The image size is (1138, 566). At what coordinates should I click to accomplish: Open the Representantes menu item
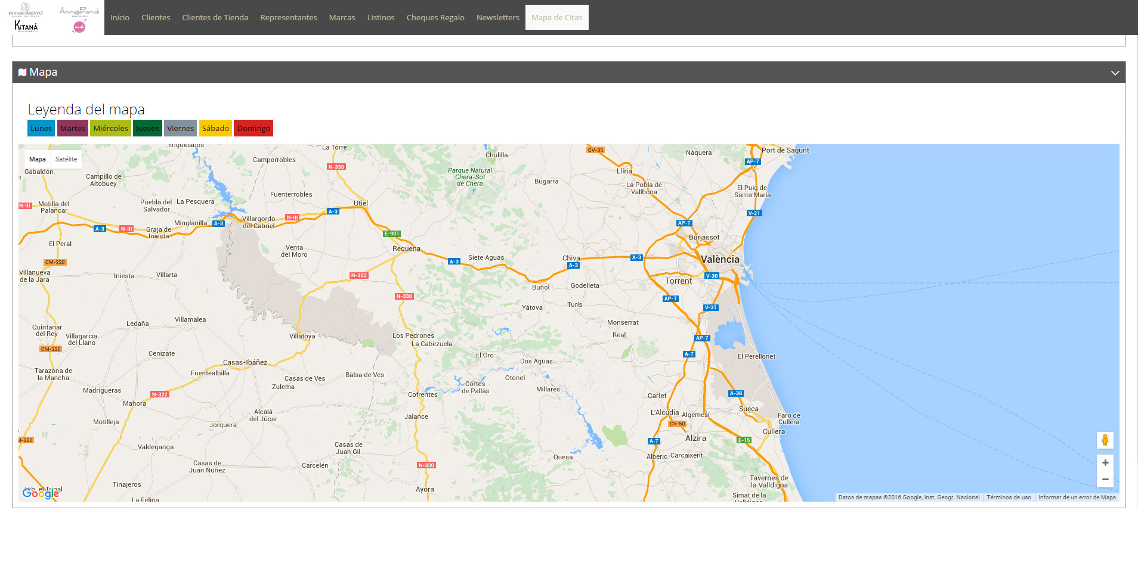click(x=289, y=17)
